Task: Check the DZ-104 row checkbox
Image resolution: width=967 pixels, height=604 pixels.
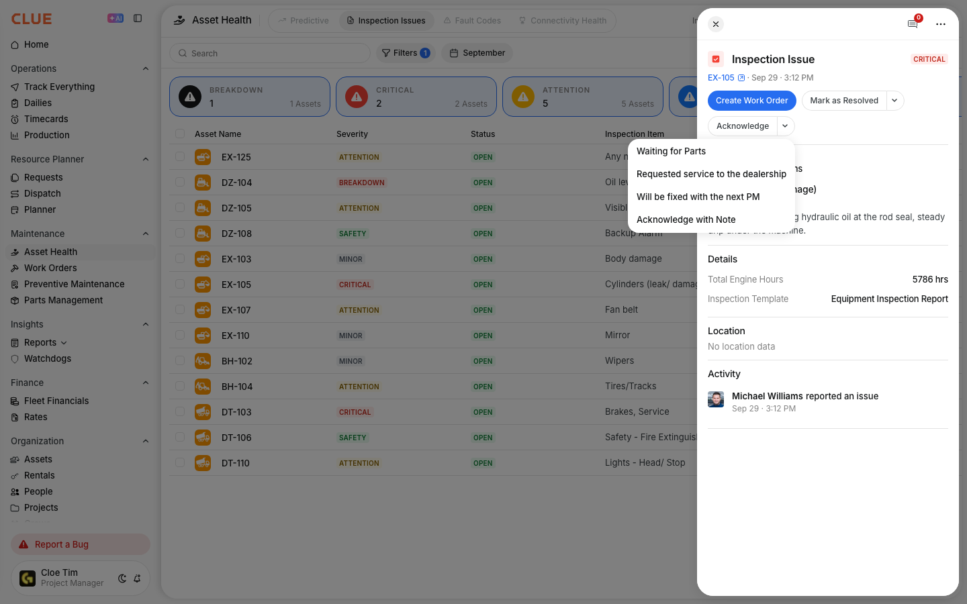Action: tap(180, 182)
